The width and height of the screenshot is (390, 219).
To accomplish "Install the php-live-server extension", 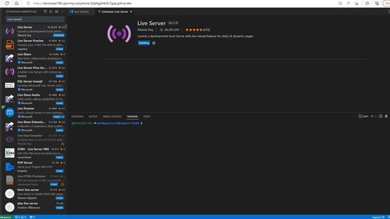I will (x=60, y=207).
